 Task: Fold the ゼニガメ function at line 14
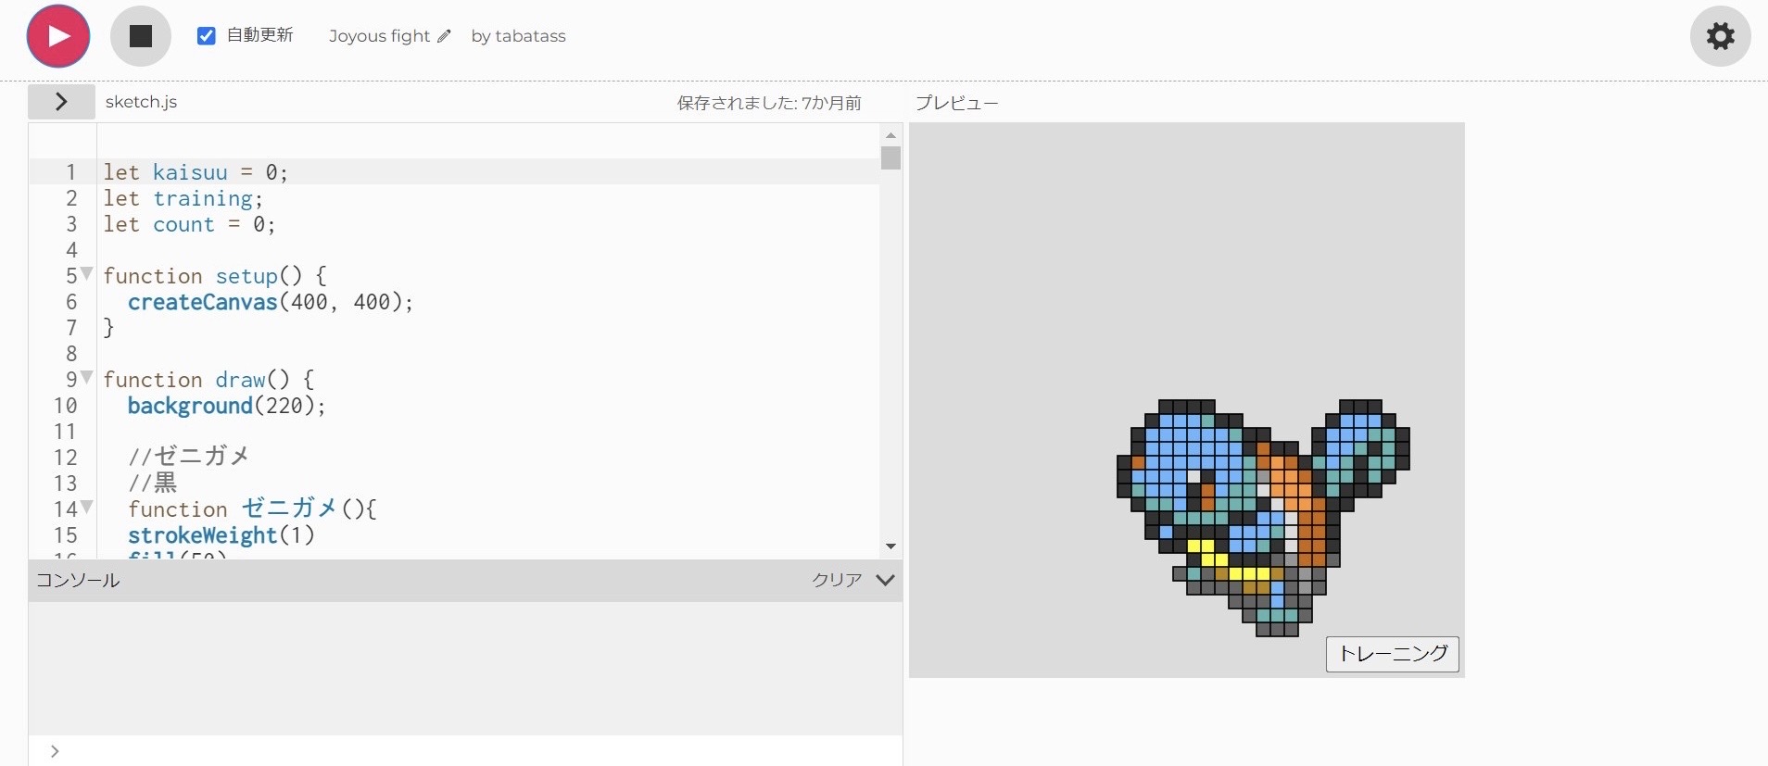coord(87,508)
